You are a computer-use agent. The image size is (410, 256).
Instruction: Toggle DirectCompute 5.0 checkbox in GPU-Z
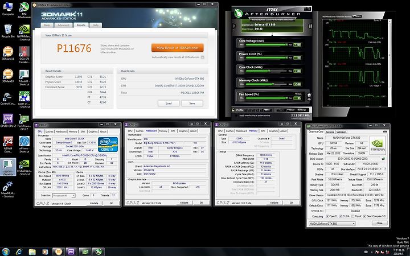pos(364,216)
